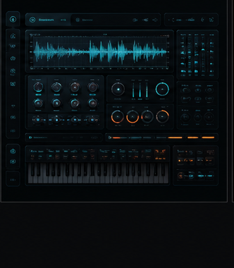Toggle the fourth control in the row under the knobs
Screen dimensions: 234x268
pyautogui.click(x=92, y=119)
